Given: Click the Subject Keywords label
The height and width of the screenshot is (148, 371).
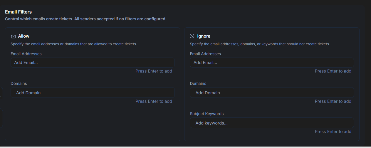Looking at the screenshot, I should point(207,114).
